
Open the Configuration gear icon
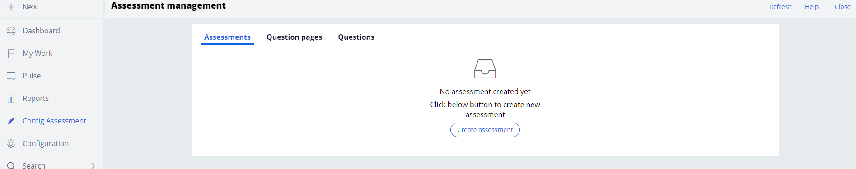(11, 143)
